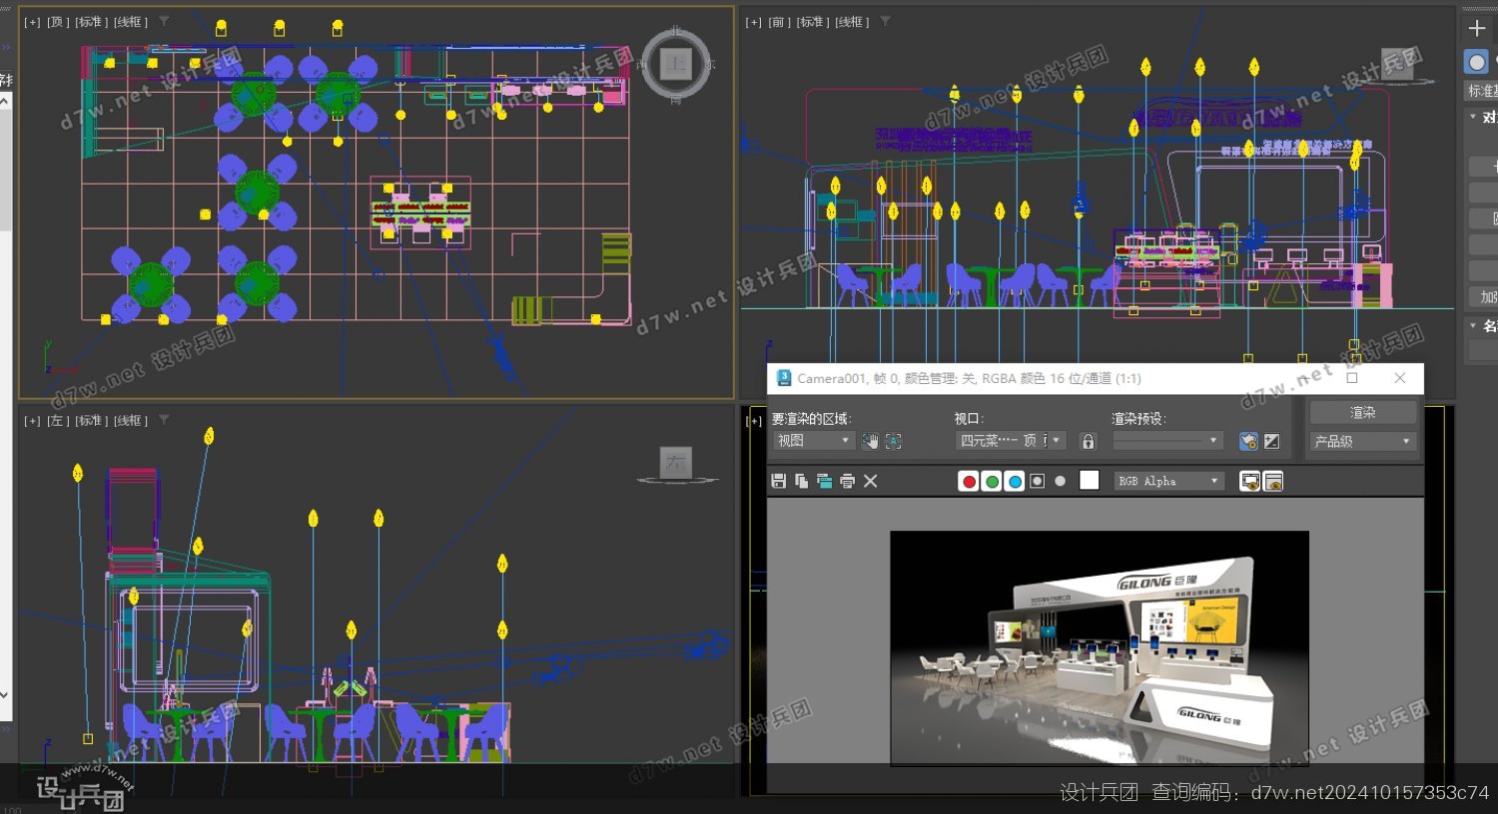Copy the rendered image to clipboard
This screenshot has height=814, width=1498.
pyautogui.click(x=801, y=481)
